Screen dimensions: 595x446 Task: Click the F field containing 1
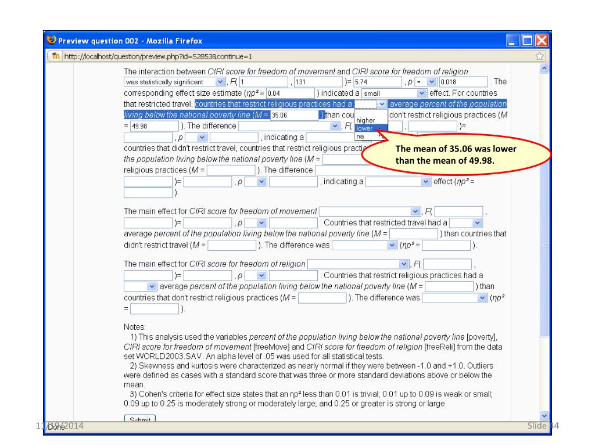point(263,82)
